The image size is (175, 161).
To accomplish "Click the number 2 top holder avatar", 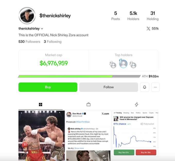I will (x=113, y=65).
